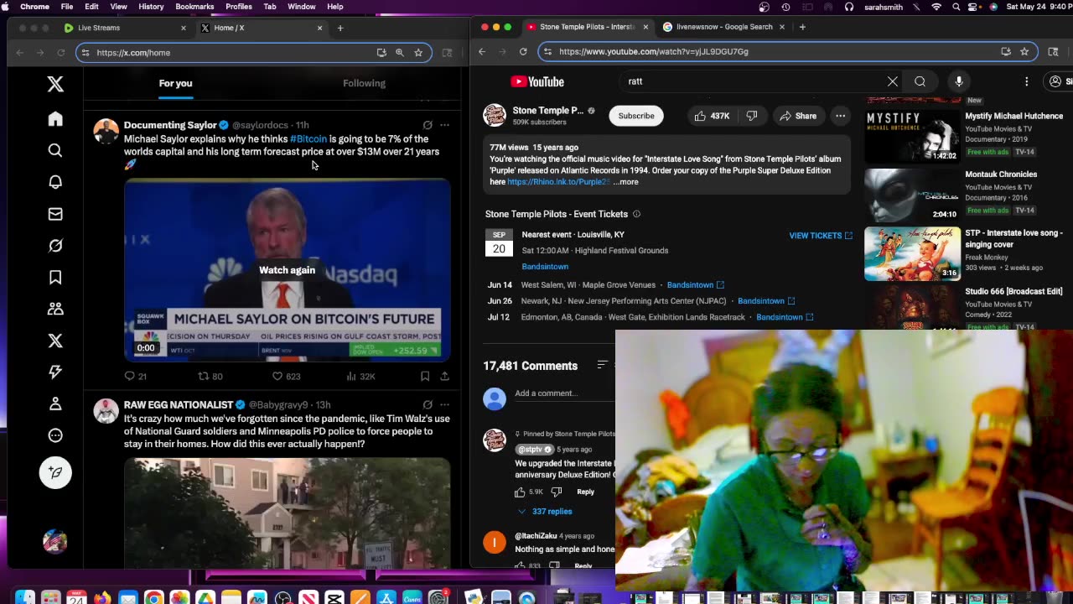Click the Share button under video

(797, 116)
